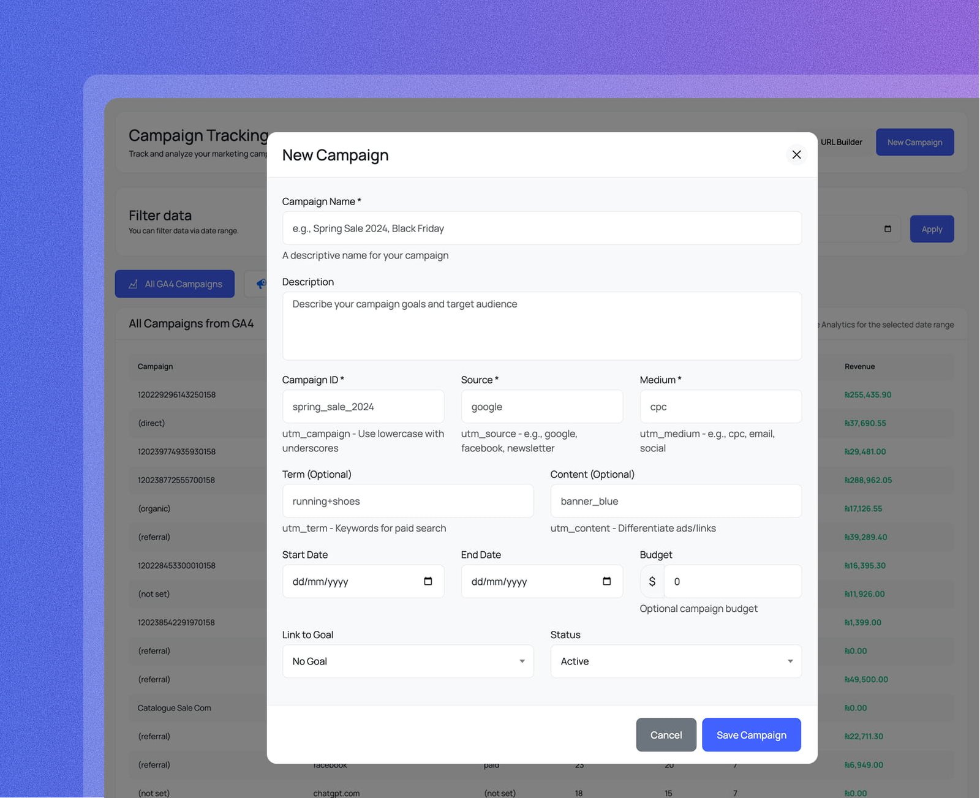This screenshot has height=798, width=980.
Task: Close the New Campaign dialog
Action: [796, 155]
